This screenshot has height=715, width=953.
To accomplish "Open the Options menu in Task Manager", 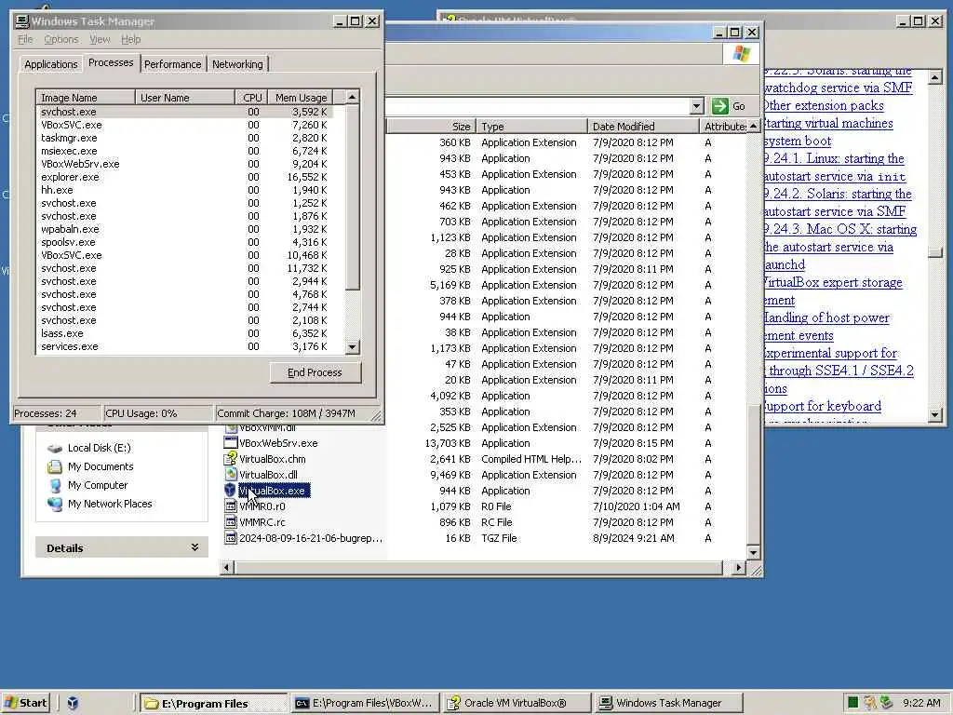I will pos(60,39).
